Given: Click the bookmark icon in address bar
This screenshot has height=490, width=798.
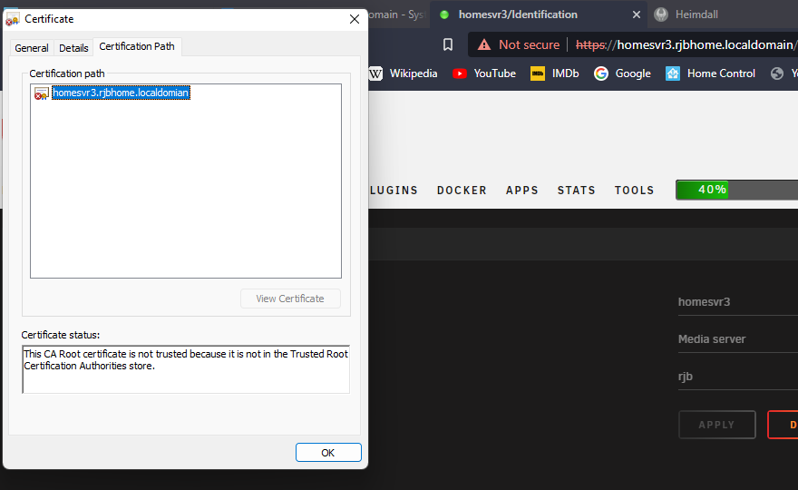Looking at the screenshot, I should point(448,44).
